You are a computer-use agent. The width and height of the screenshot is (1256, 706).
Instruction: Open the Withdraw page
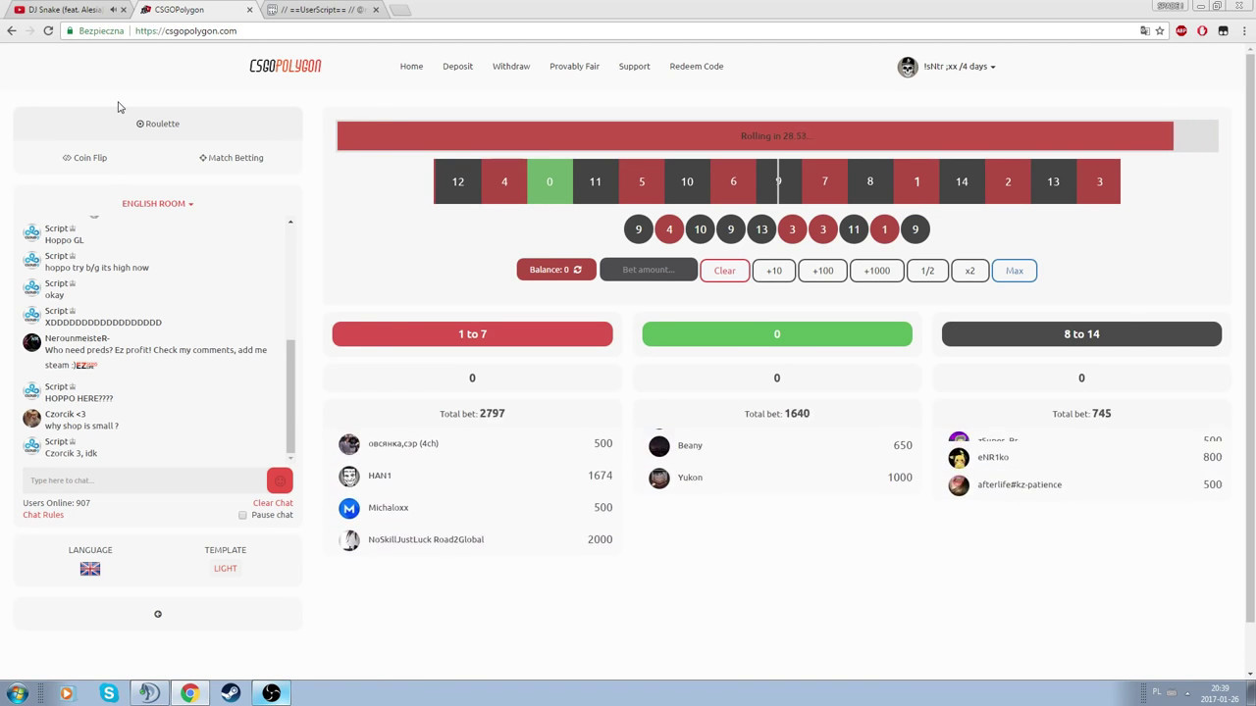511,67
